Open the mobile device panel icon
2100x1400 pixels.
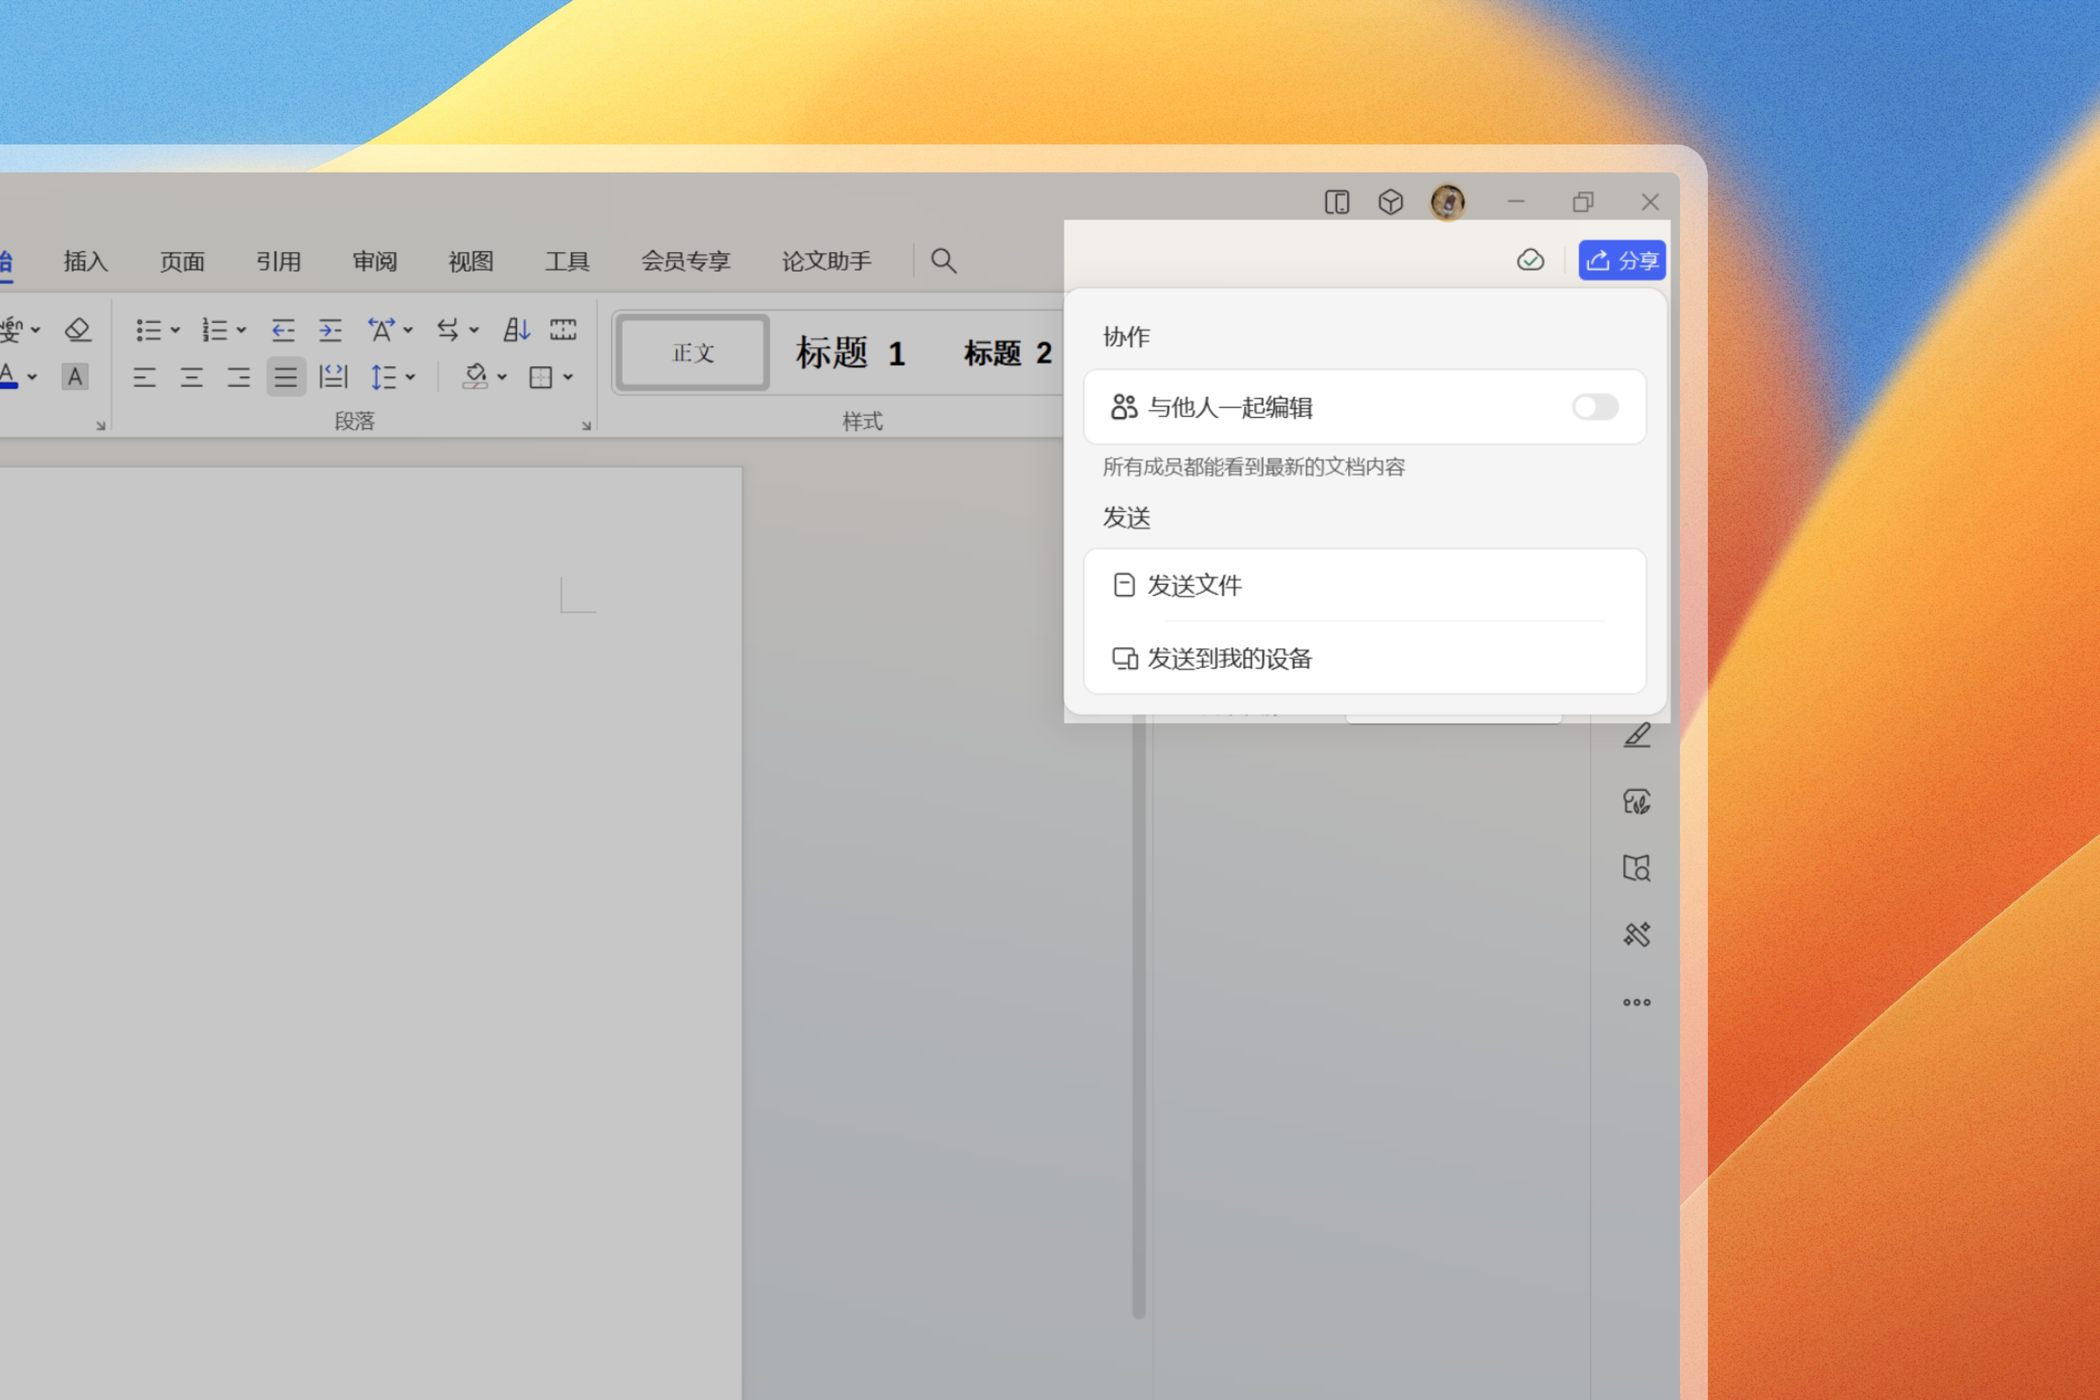(x=1337, y=202)
